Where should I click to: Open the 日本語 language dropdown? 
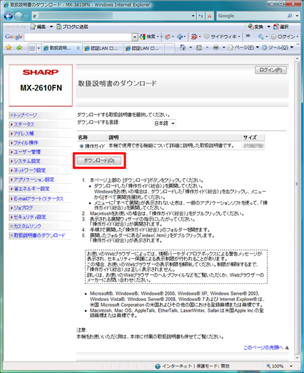point(164,123)
